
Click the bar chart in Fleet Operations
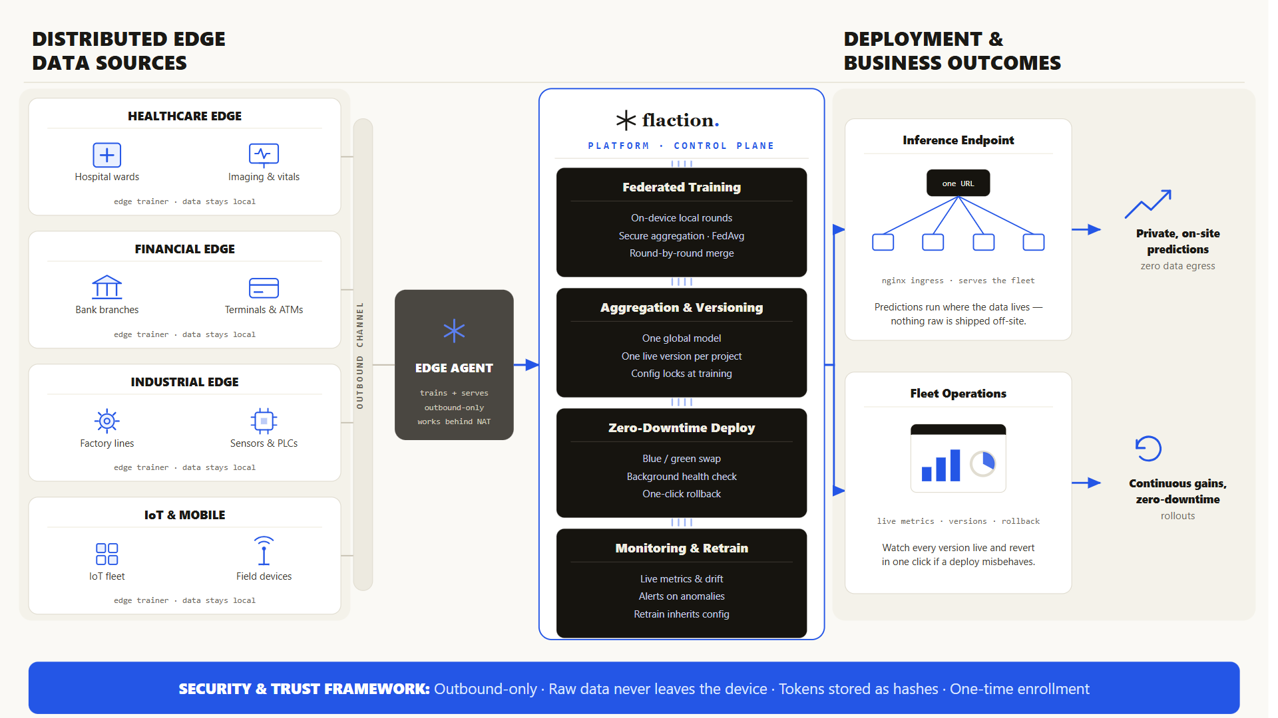pos(941,465)
